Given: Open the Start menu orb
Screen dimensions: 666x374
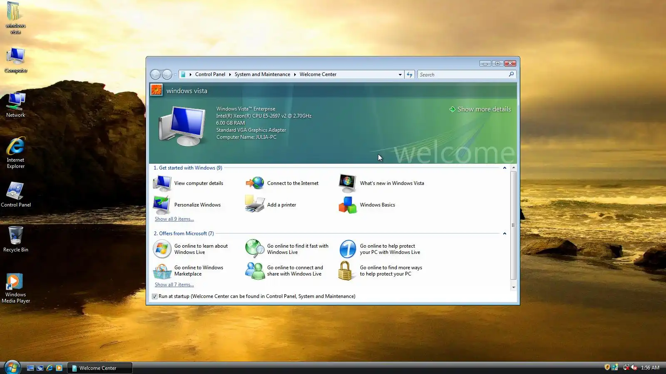Looking at the screenshot, I should [x=12, y=367].
